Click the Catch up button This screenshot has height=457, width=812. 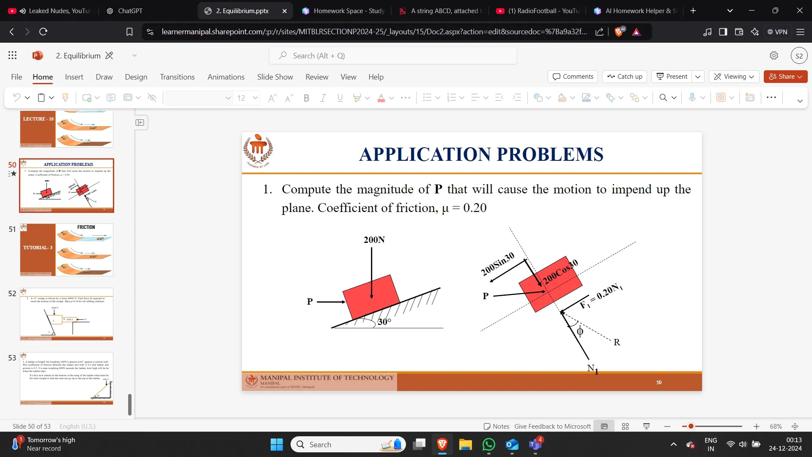625,77
